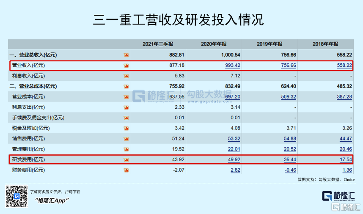Viewport: 363px width, 214px height.
Task: Click the 756.66 营业收入 link for 2019
Action: pyautogui.click(x=289, y=65)
